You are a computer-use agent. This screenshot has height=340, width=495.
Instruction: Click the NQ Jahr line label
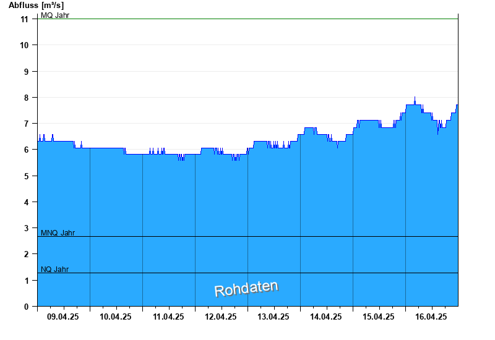coord(54,270)
